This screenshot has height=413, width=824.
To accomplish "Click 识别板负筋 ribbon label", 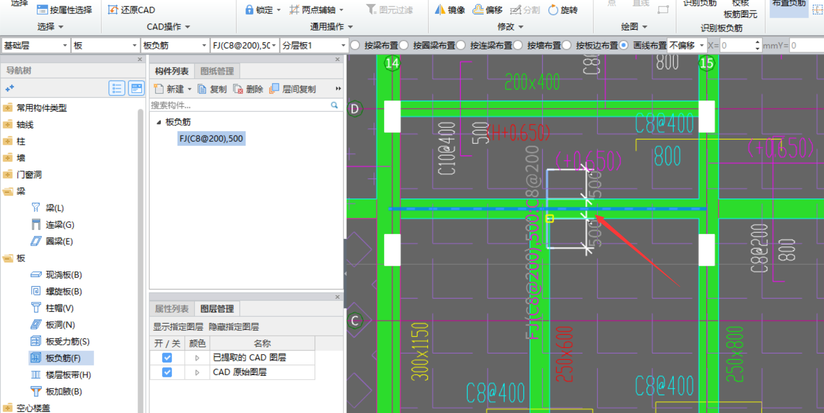I will [x=722, y=28].
